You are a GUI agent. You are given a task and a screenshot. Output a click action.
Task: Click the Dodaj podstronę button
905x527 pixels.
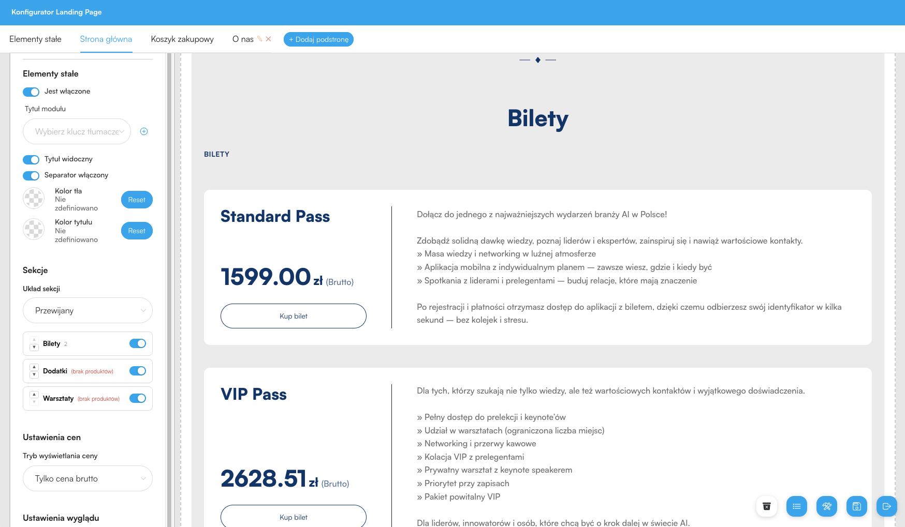pos(318,39)
